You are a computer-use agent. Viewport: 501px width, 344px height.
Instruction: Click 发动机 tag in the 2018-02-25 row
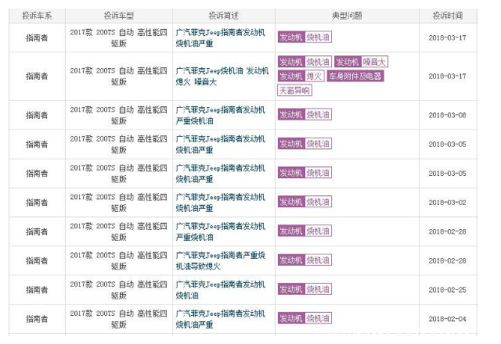290,289
